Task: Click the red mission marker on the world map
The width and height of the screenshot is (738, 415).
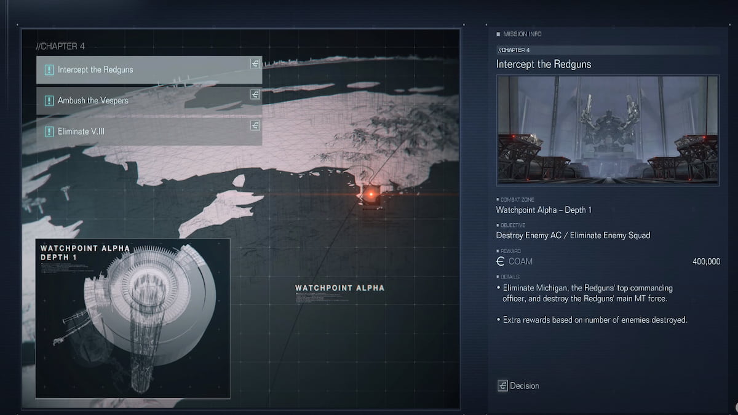Action: click(x=371, y=196)
